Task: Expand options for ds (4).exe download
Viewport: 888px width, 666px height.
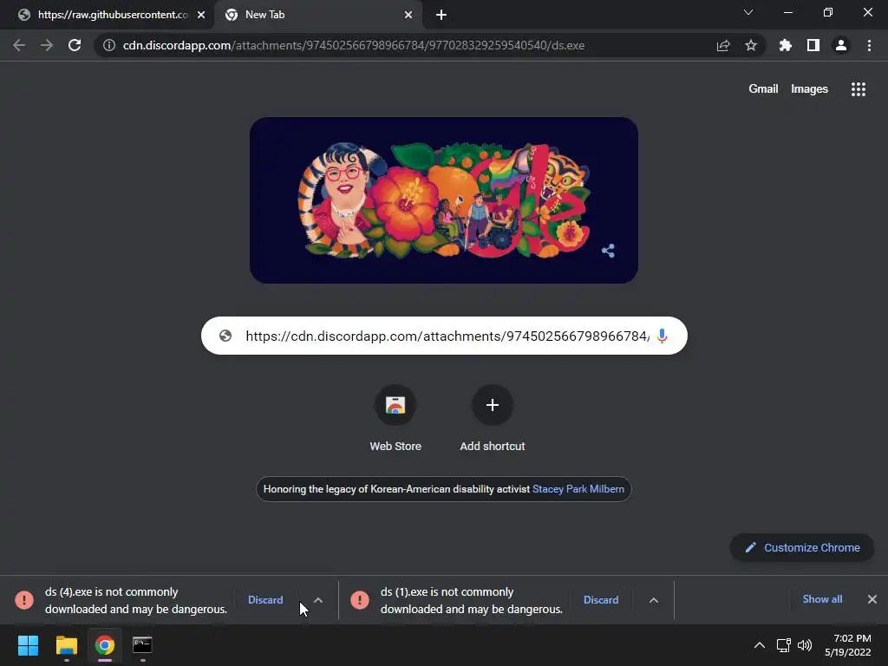Action: coord(318,600)
